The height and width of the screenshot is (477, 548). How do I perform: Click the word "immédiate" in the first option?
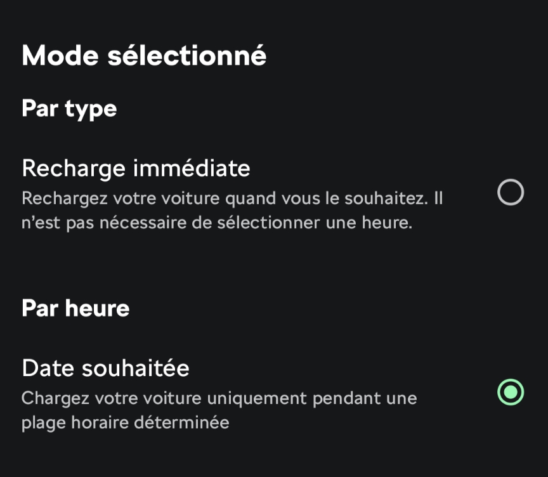tap(191, 169)
